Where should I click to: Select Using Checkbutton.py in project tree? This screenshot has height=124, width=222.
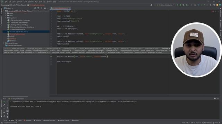click(x=17, y=29)
